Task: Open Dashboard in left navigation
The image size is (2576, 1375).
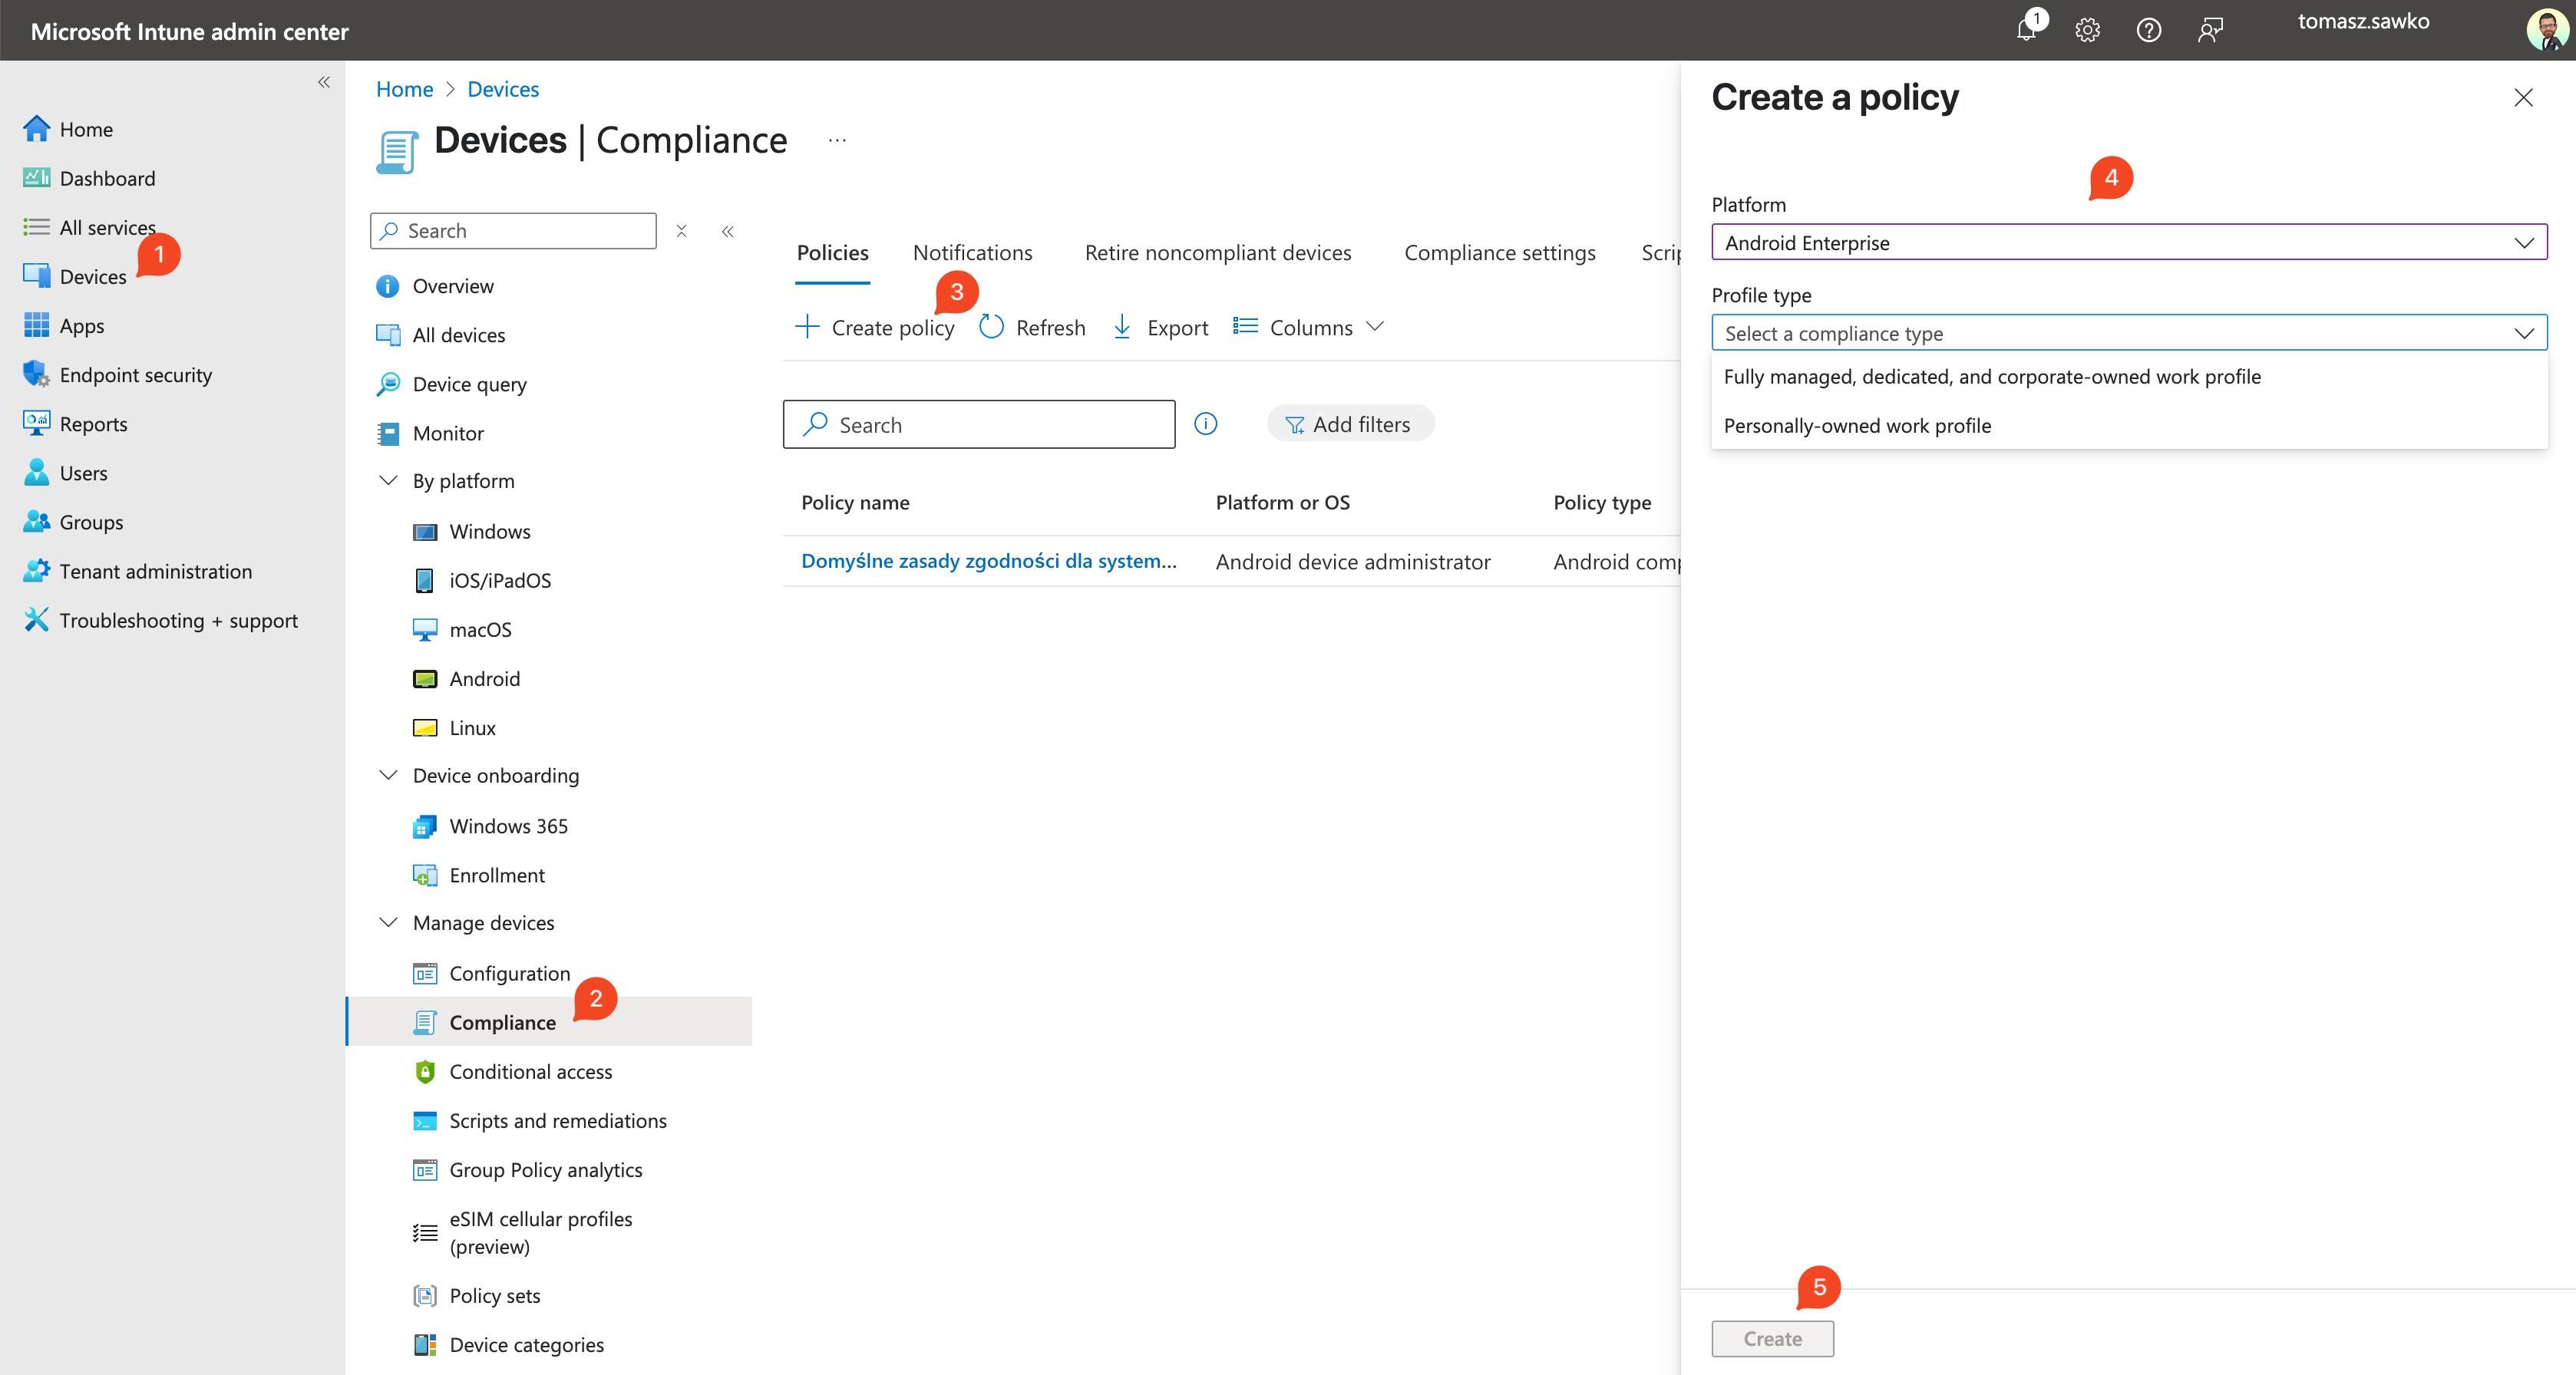Action: coord(107,178)
